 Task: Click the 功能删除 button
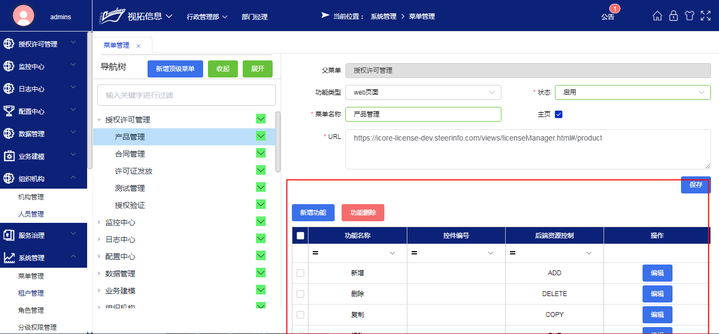[x=363, y=213]
